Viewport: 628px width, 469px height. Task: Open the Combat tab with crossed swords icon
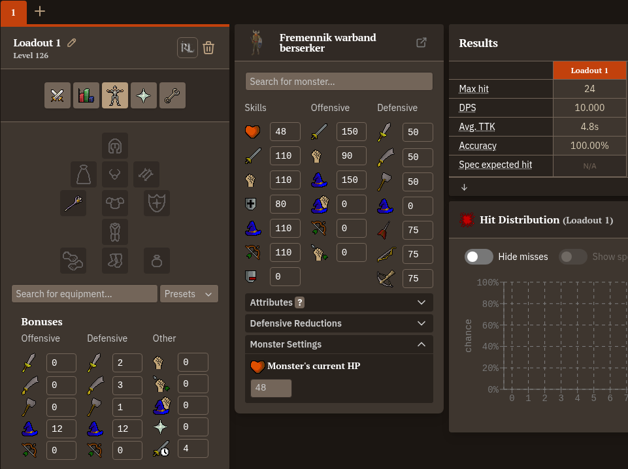(x=58, y=95)
